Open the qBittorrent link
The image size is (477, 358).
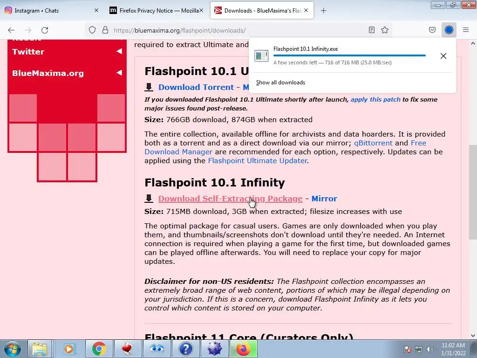point(373,143)
